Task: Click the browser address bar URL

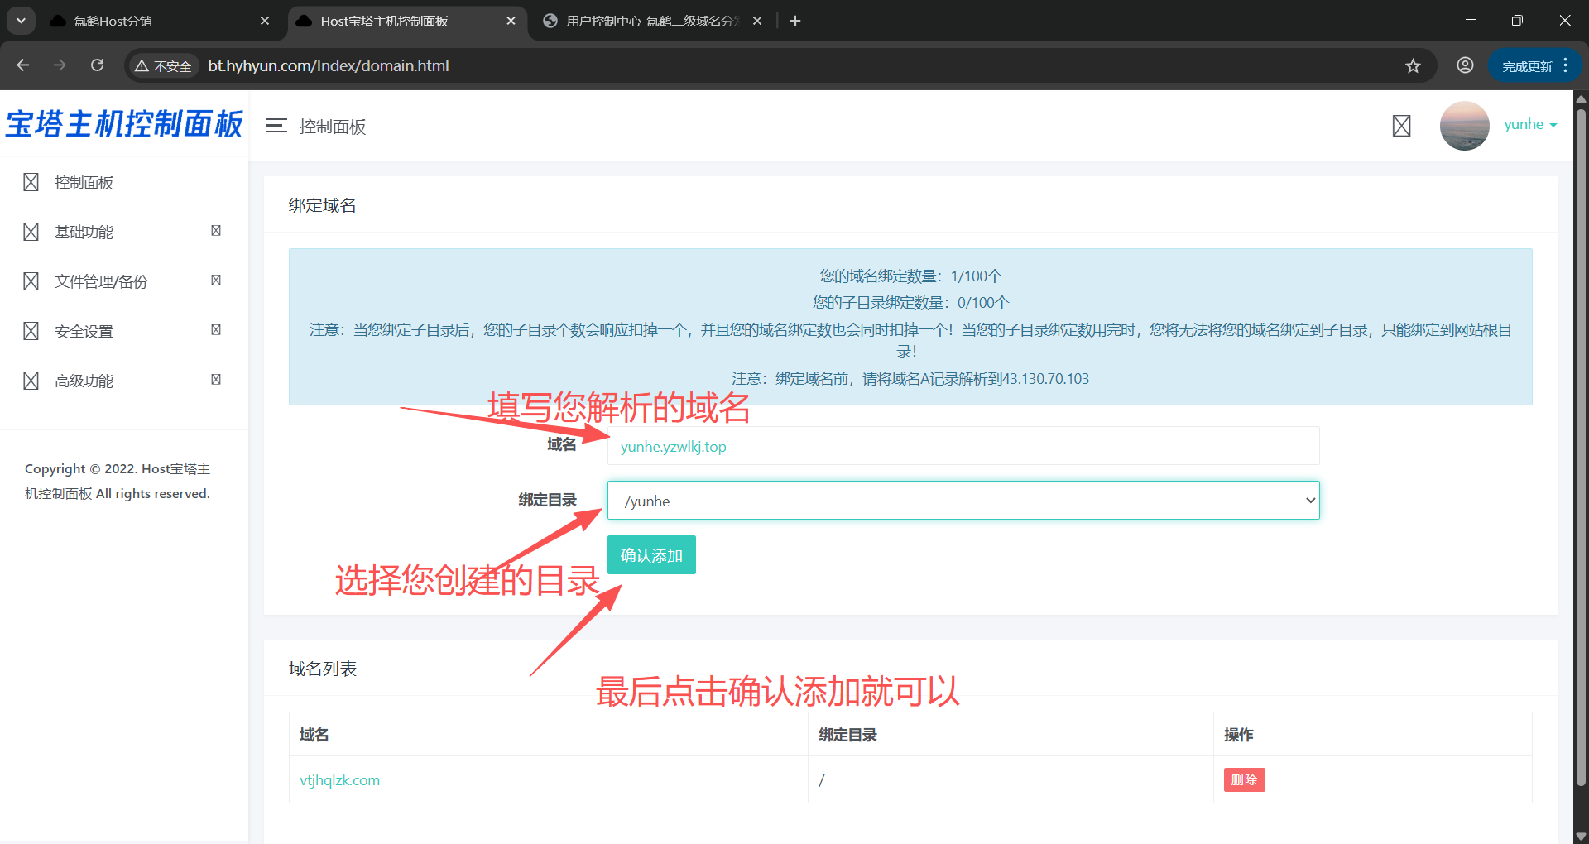Action: pos(329,65)
